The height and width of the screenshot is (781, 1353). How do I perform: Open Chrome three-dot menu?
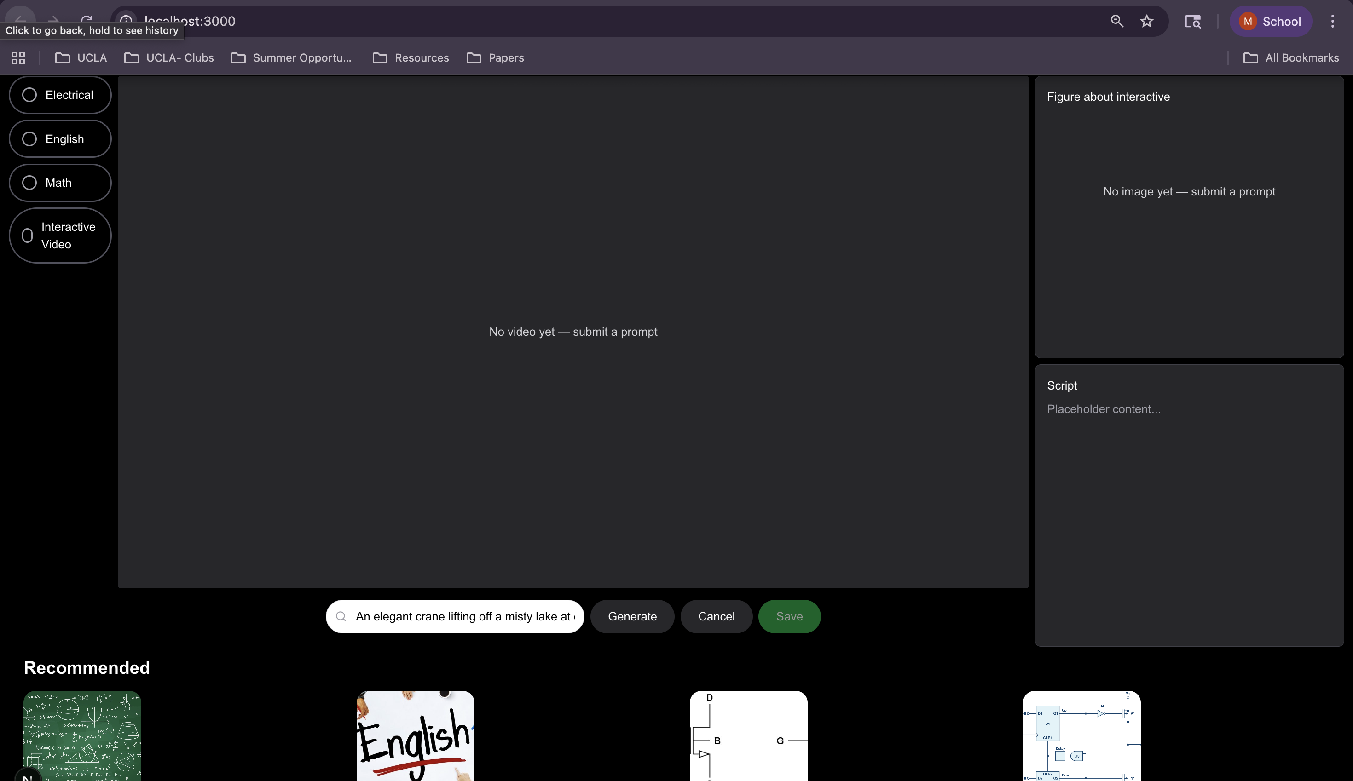tap(1333, 21)
